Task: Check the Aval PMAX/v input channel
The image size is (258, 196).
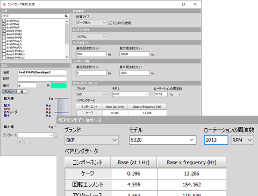Action: pyautogui.click(x=4, y=44)
